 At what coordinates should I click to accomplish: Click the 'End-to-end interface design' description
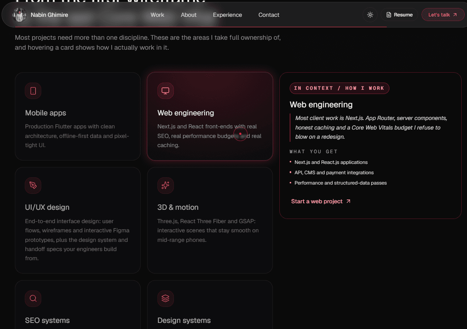77,240
